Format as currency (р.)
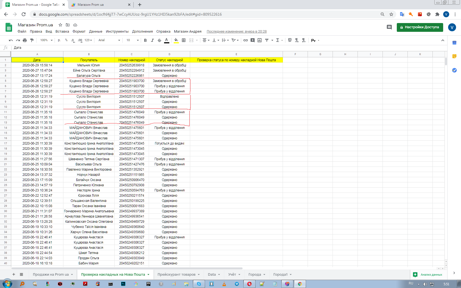This screenshot has height=288, width=461. point(59,40)
